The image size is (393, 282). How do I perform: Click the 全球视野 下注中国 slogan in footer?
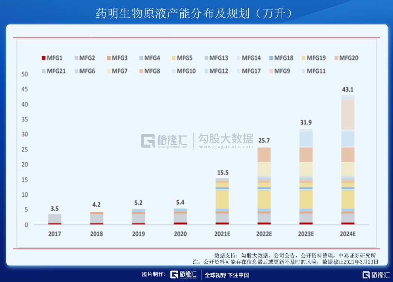pyautogui.click(x=227, y=275)
